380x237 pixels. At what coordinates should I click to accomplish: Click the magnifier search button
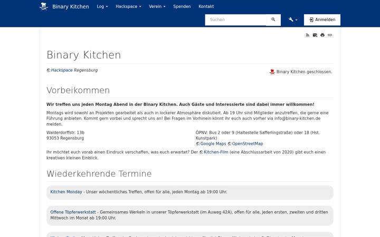pyautogui.click(x=273, y=19)
